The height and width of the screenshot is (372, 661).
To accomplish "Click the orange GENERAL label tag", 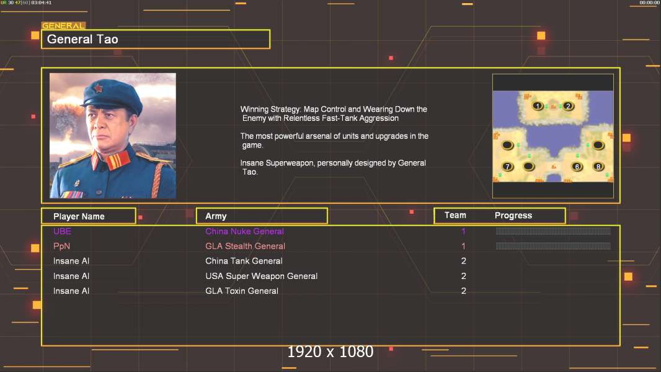I will click(x=64, y=25).
